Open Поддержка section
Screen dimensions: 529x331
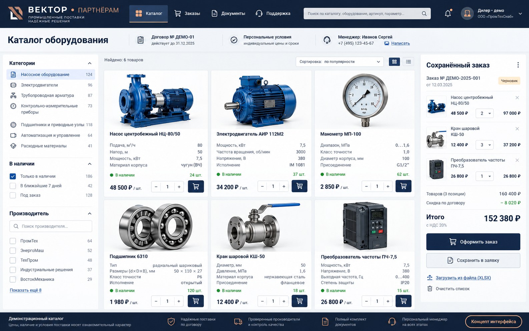pyautogui.click(x=273, y=14)
